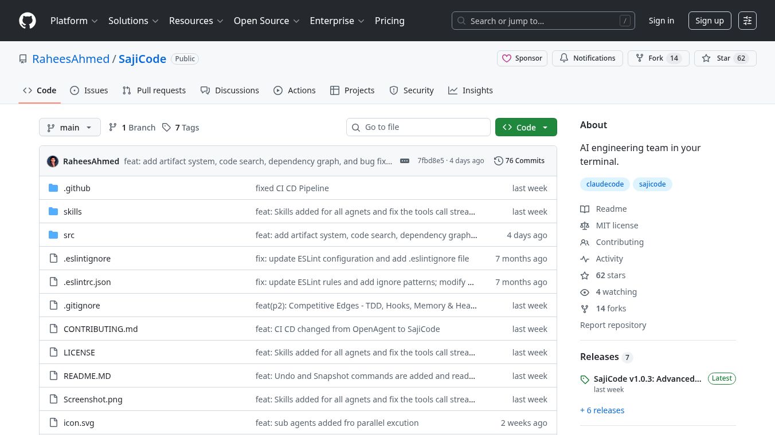Open the Pull requests tab
Screen dimensions: 775x435
pyautogui.click(x=154, y=90)
